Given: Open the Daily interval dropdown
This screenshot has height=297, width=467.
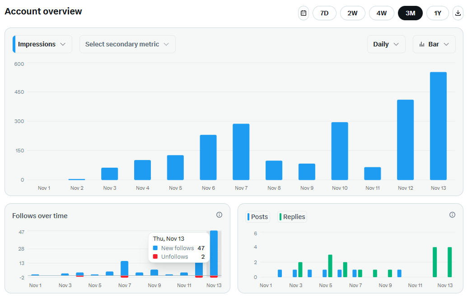Looking at the screenshot, I should click(x=386, y=44).
